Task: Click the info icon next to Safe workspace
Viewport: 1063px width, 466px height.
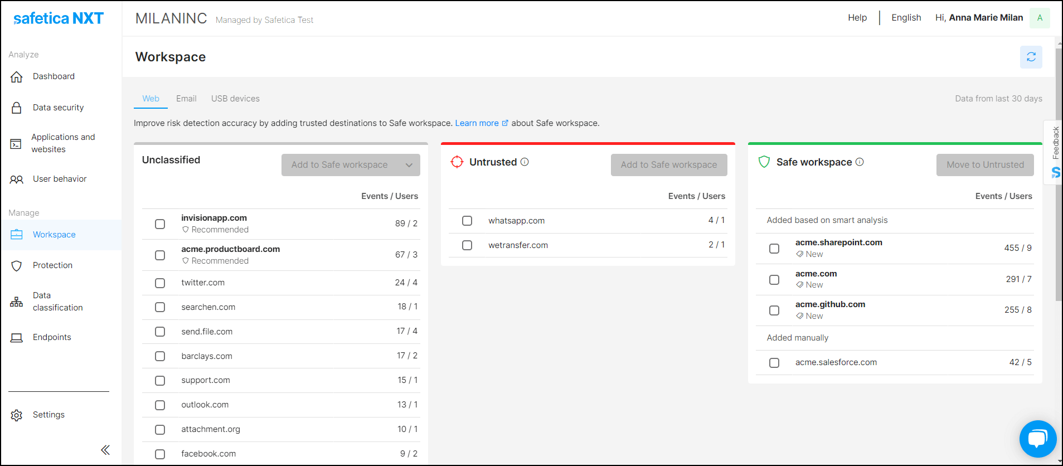Action: (x=860, y=162)
